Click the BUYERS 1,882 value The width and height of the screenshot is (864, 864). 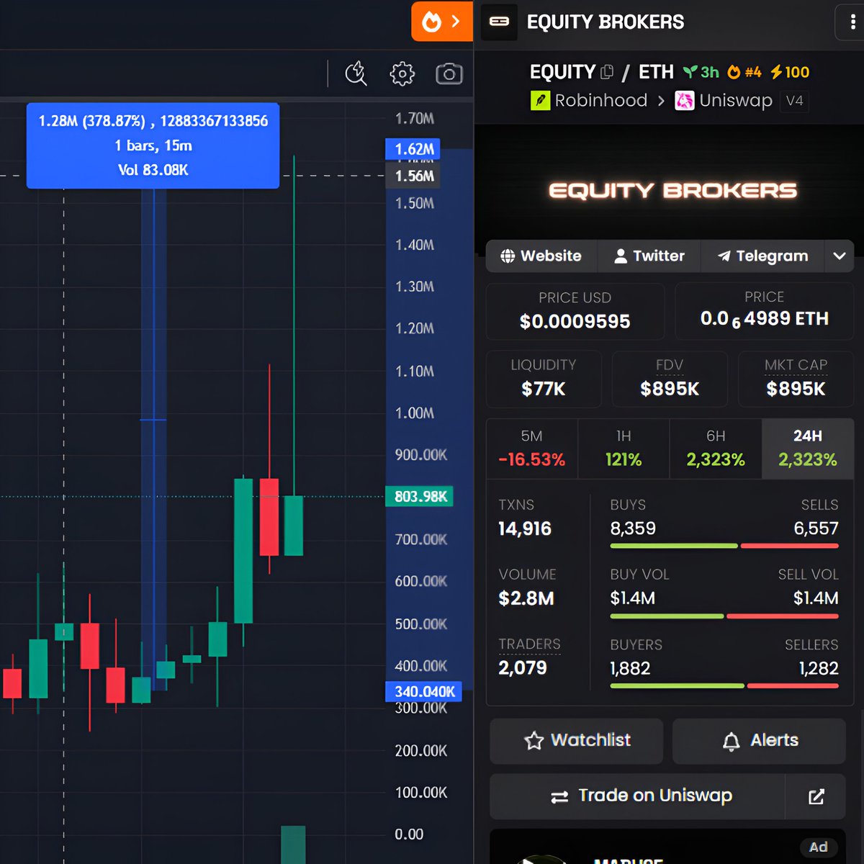[630, 669]
